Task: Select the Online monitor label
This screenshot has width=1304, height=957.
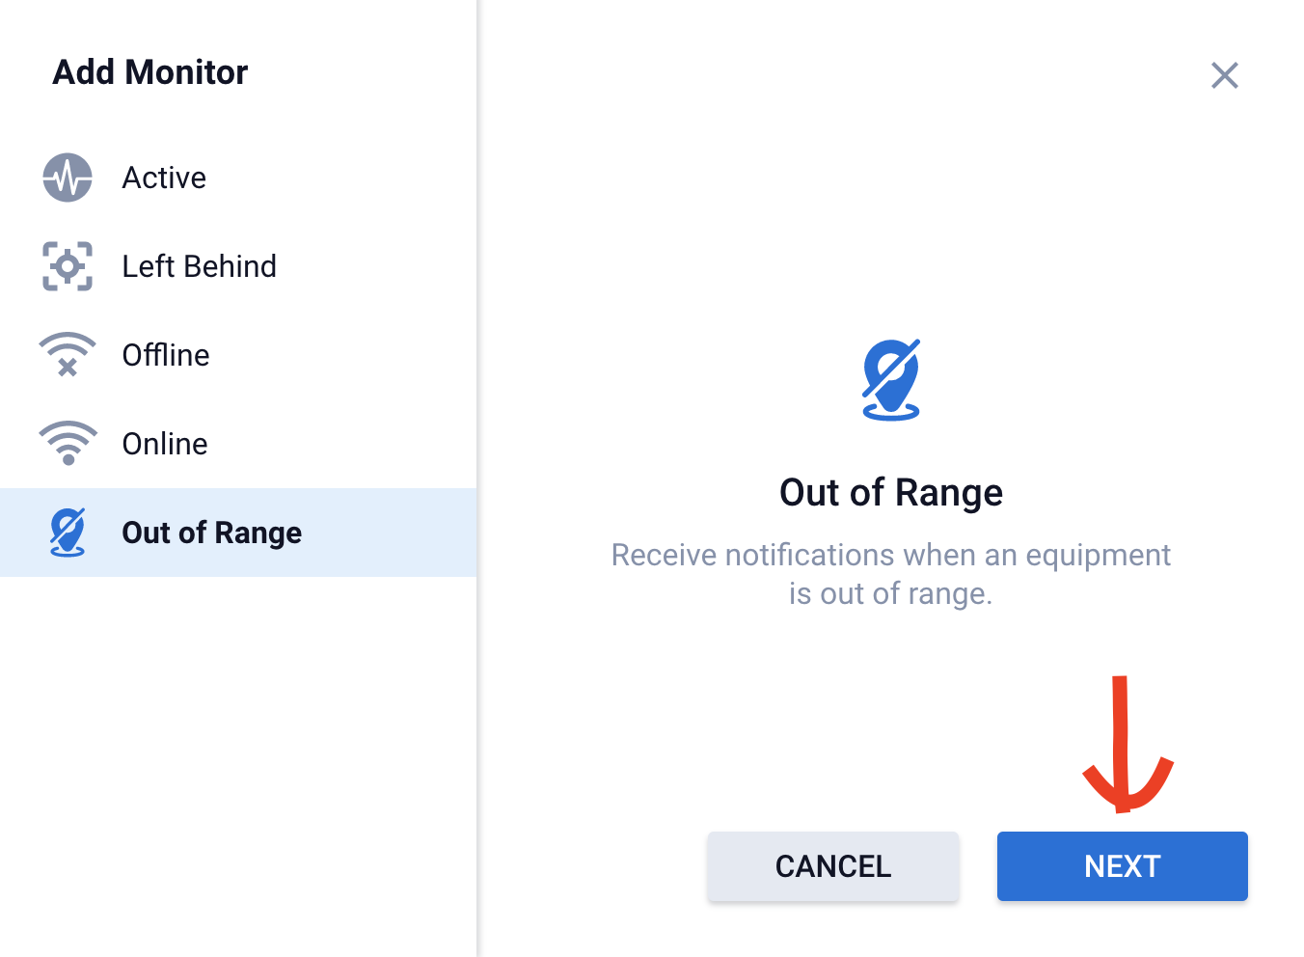Action: (165, 444)
